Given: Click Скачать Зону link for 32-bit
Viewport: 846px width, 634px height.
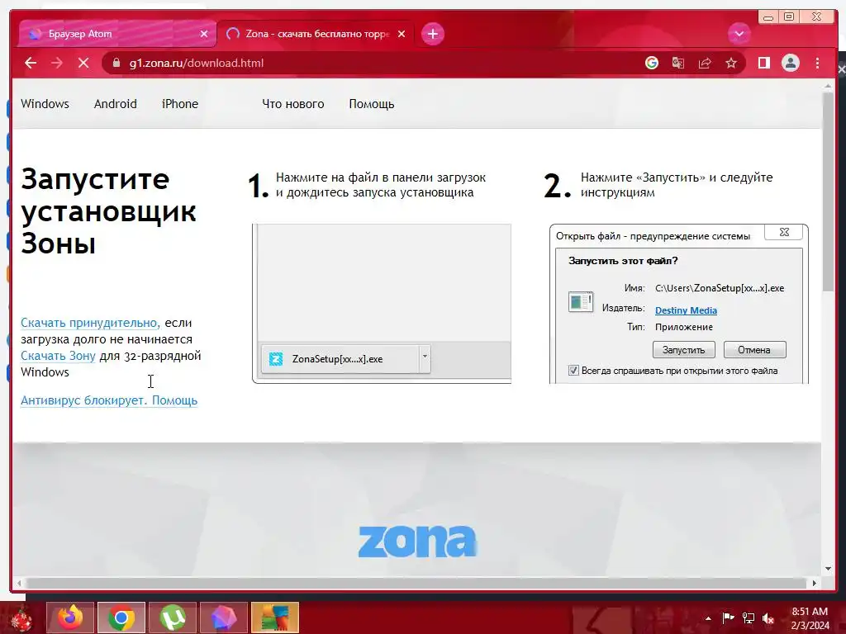Looking at the screenshot, I should [59, 356].
